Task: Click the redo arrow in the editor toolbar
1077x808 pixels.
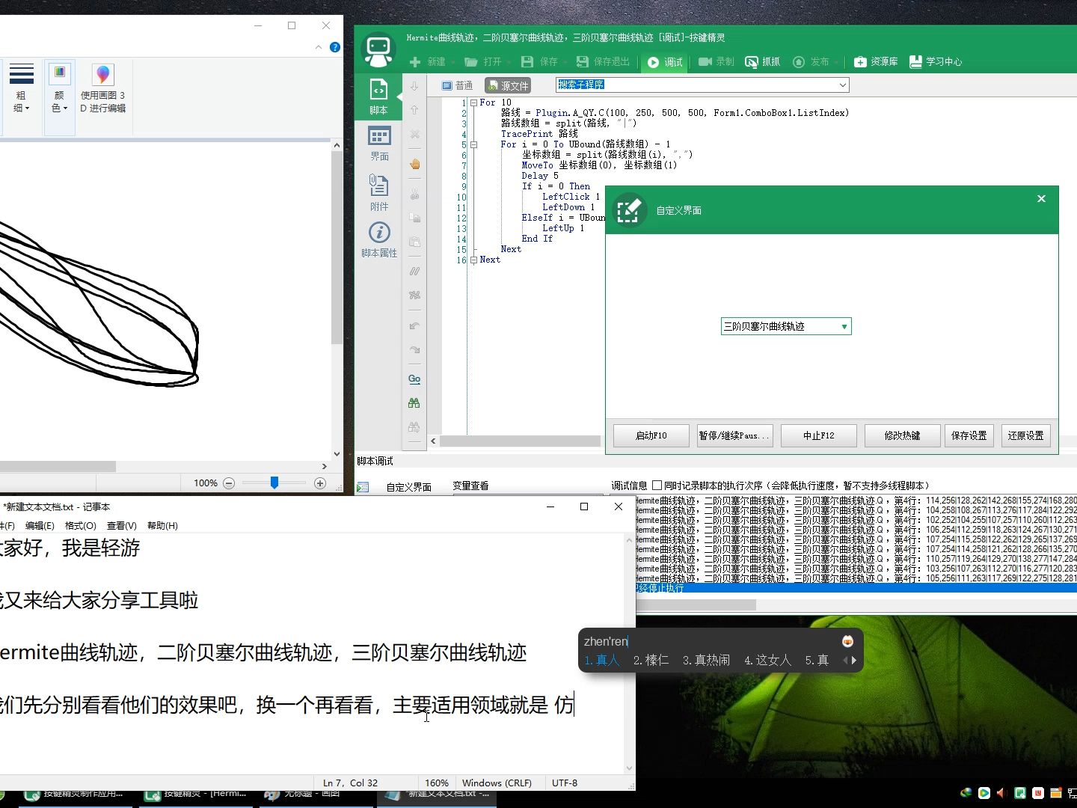Action: point(414,349)
